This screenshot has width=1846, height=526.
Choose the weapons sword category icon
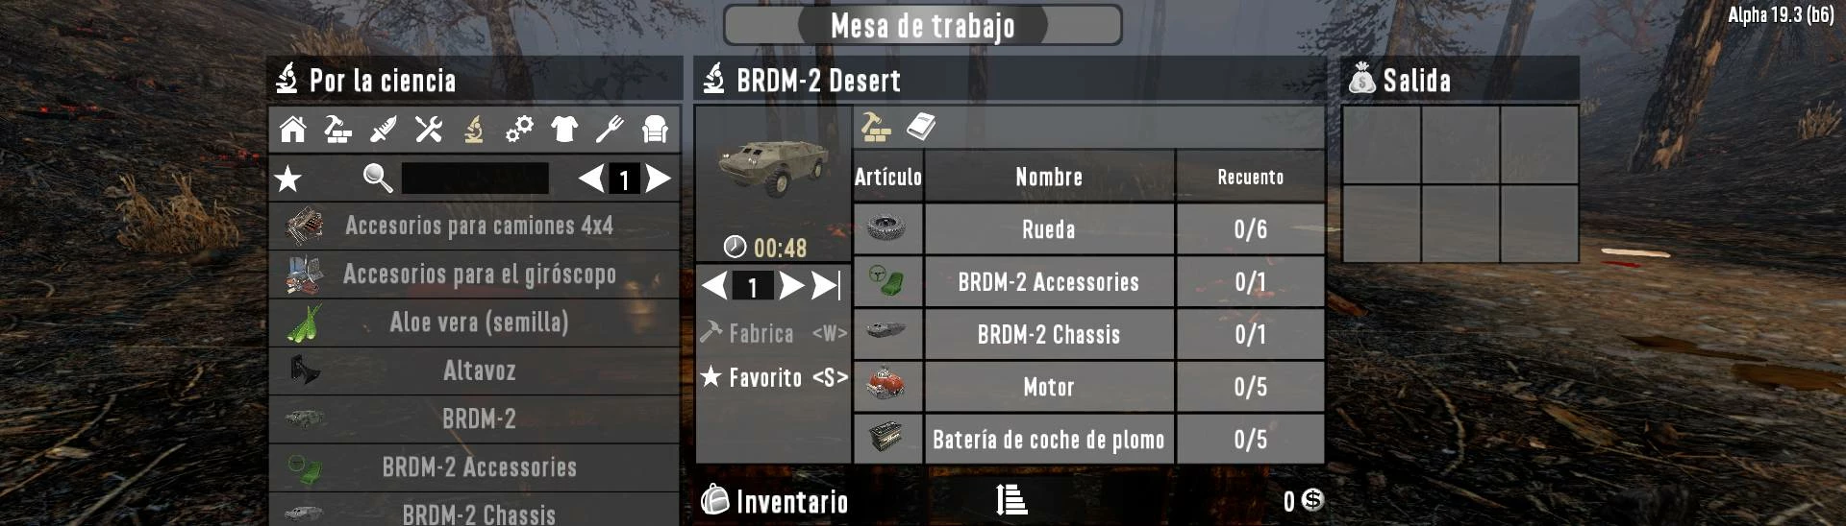pos(383,129)
